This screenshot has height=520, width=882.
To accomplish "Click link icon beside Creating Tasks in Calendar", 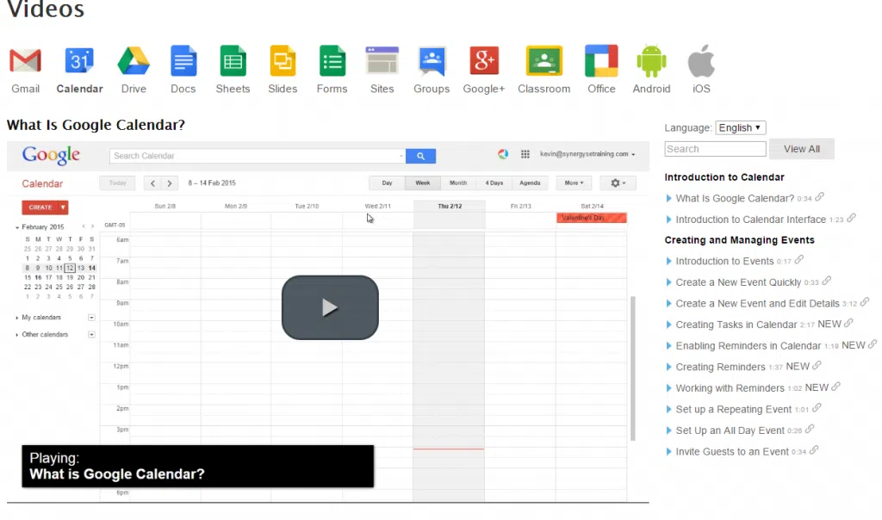I will pyautogui.click(x=848, y=323).
